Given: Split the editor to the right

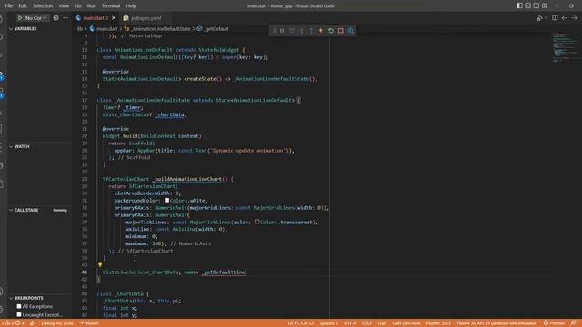Looking at the screenshot, I should click(555, 18).
